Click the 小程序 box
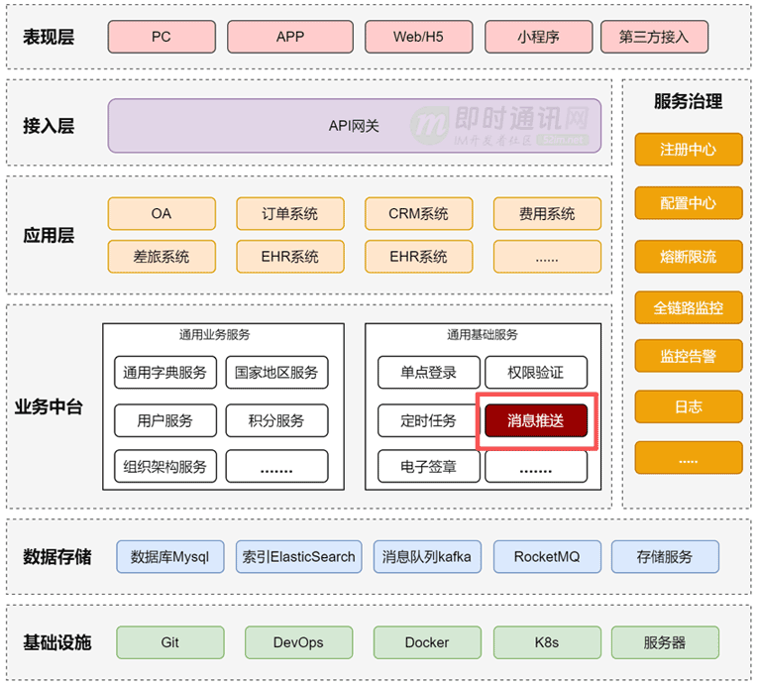This screenshot has height=688, width=758. (x=538, y=37)
